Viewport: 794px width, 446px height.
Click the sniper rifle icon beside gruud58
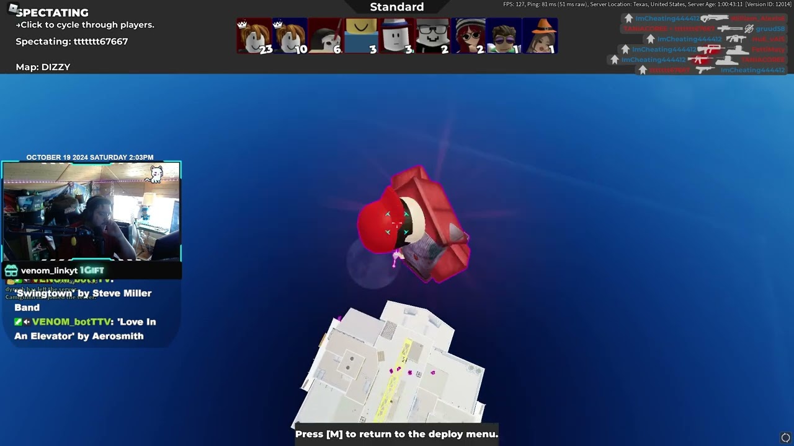pyautogui.click(x=730, y=28)
